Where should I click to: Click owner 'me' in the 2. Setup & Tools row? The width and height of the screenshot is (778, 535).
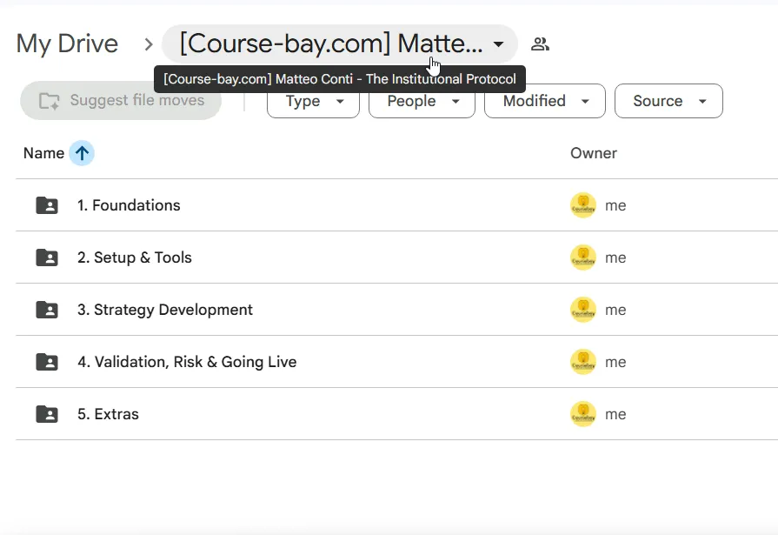[x=615, y=257]
